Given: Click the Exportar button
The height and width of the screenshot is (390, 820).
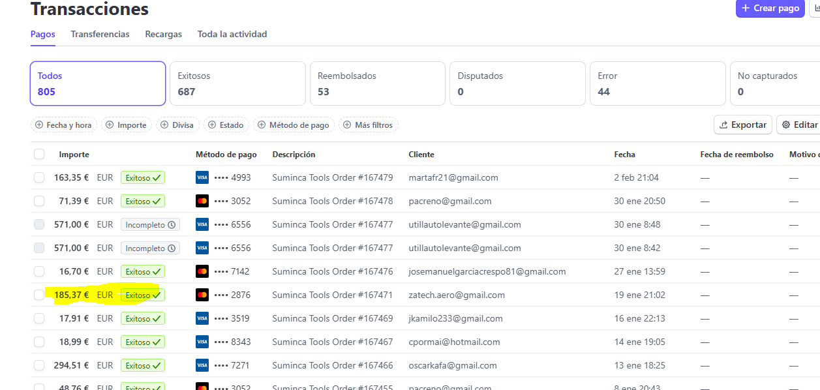Looking at the screenshot, I should 743,125.
